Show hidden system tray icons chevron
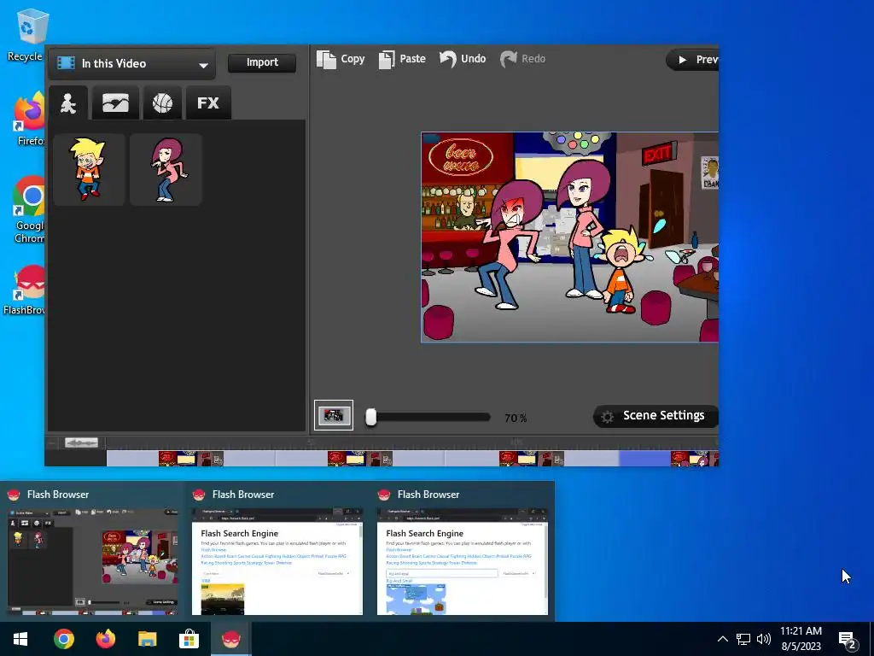The height and width of the screenshot is (656, 874). coord(722,639)
